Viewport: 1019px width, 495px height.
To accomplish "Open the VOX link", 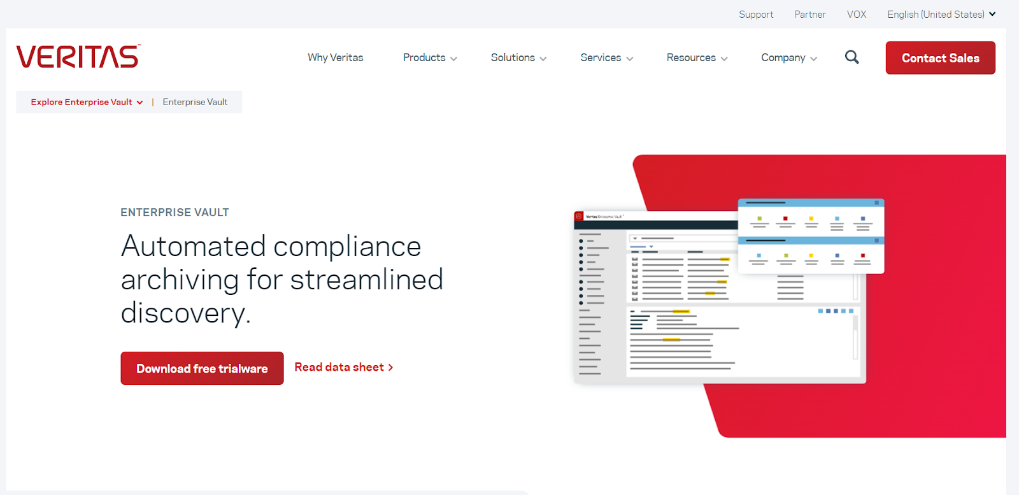I will (857, 14).
